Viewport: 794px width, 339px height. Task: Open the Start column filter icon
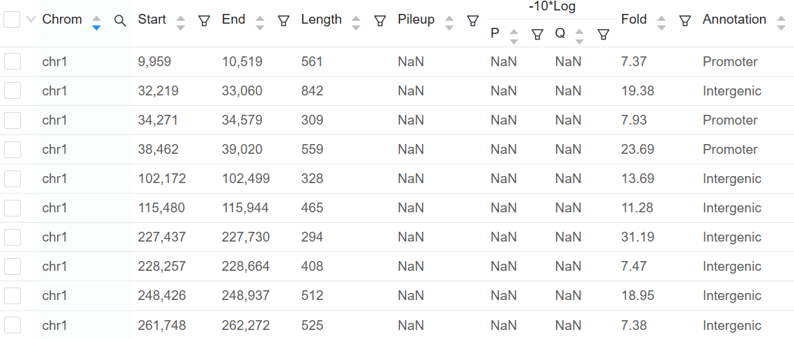204,21
